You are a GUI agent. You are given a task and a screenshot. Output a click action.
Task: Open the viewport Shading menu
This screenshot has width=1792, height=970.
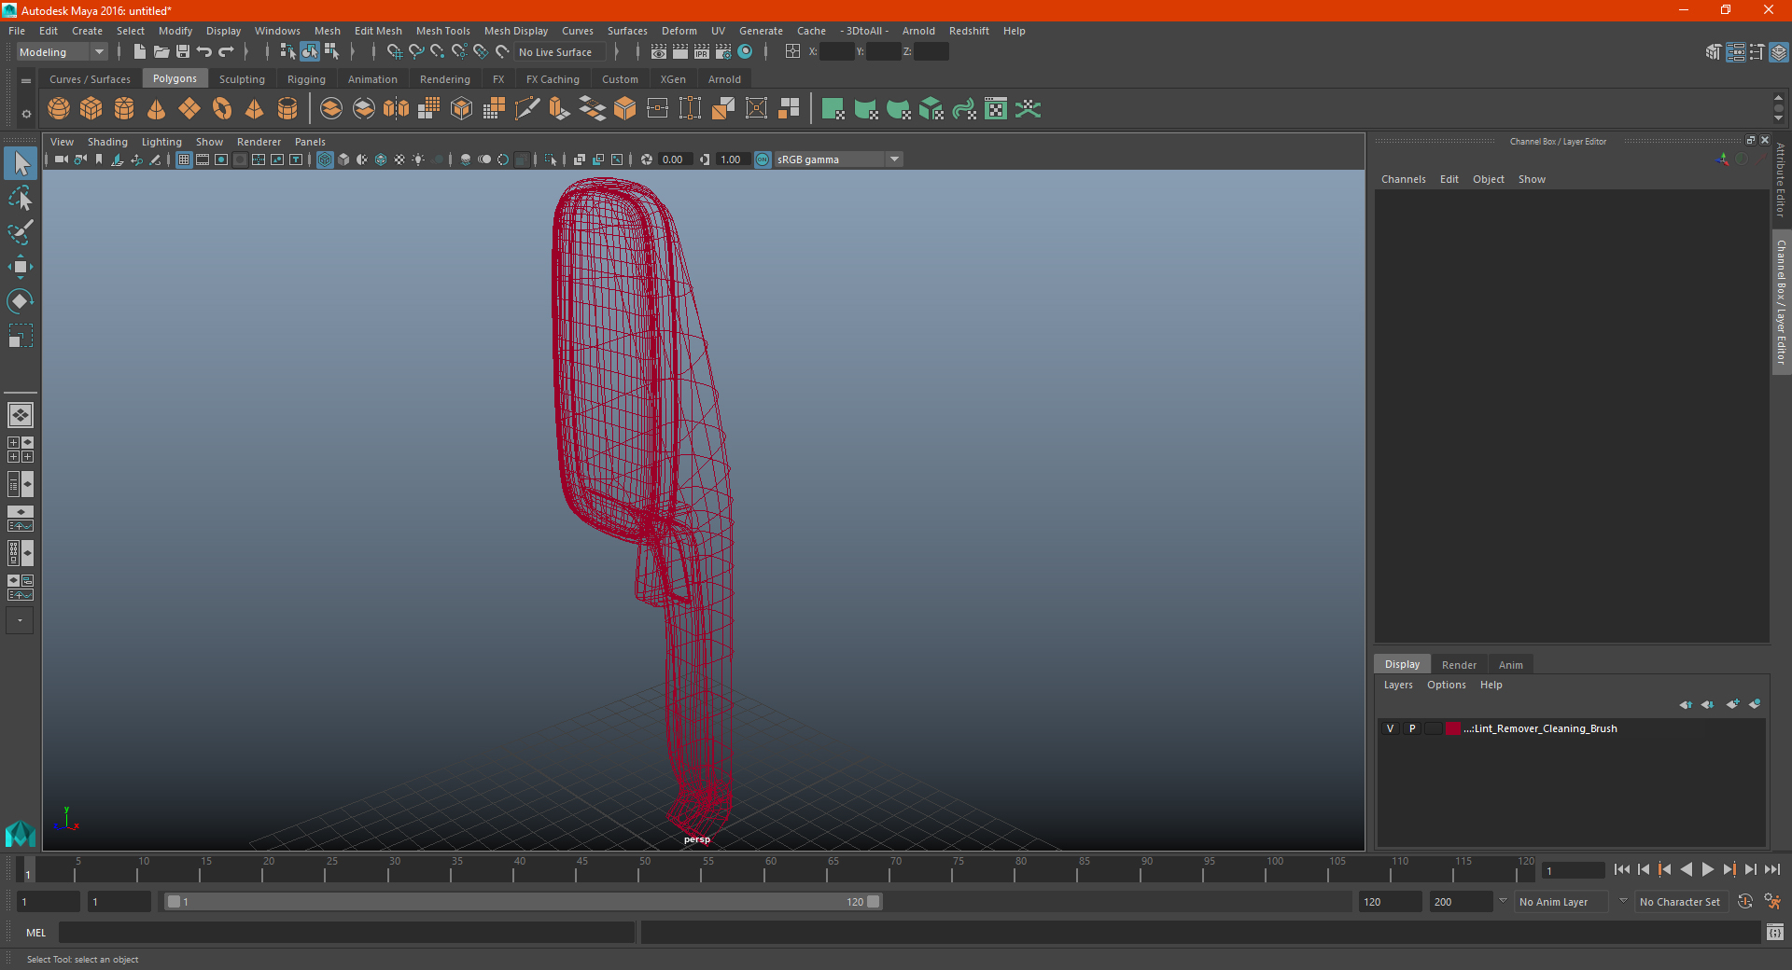tap(107, 142)
